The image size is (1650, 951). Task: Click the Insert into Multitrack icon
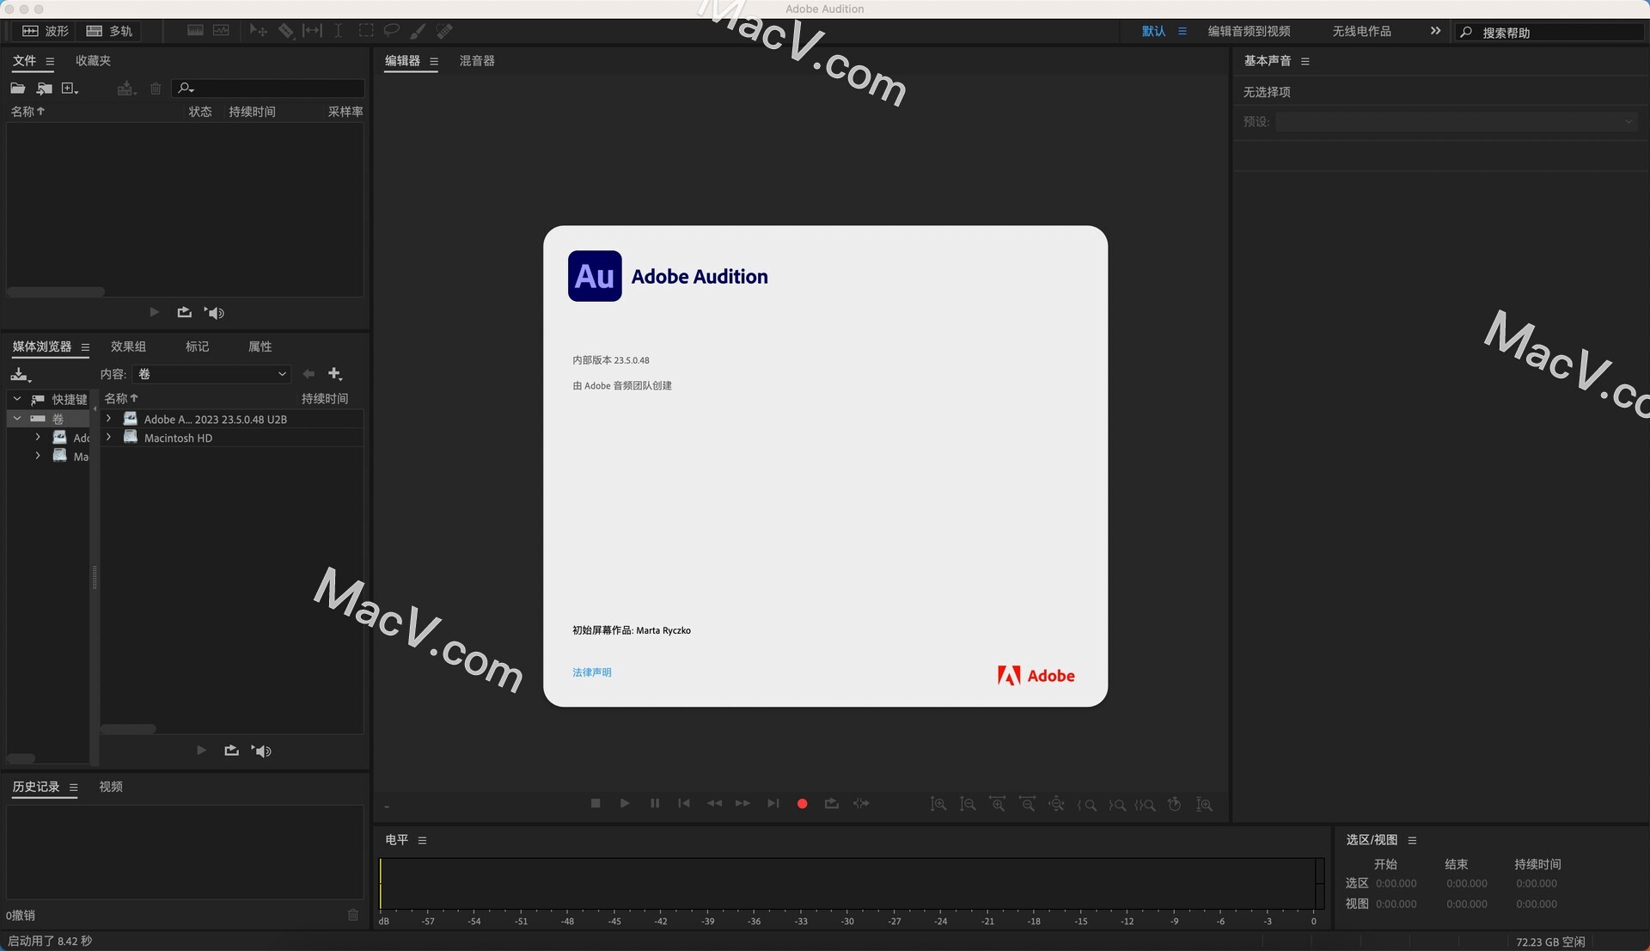click(126, 89)
